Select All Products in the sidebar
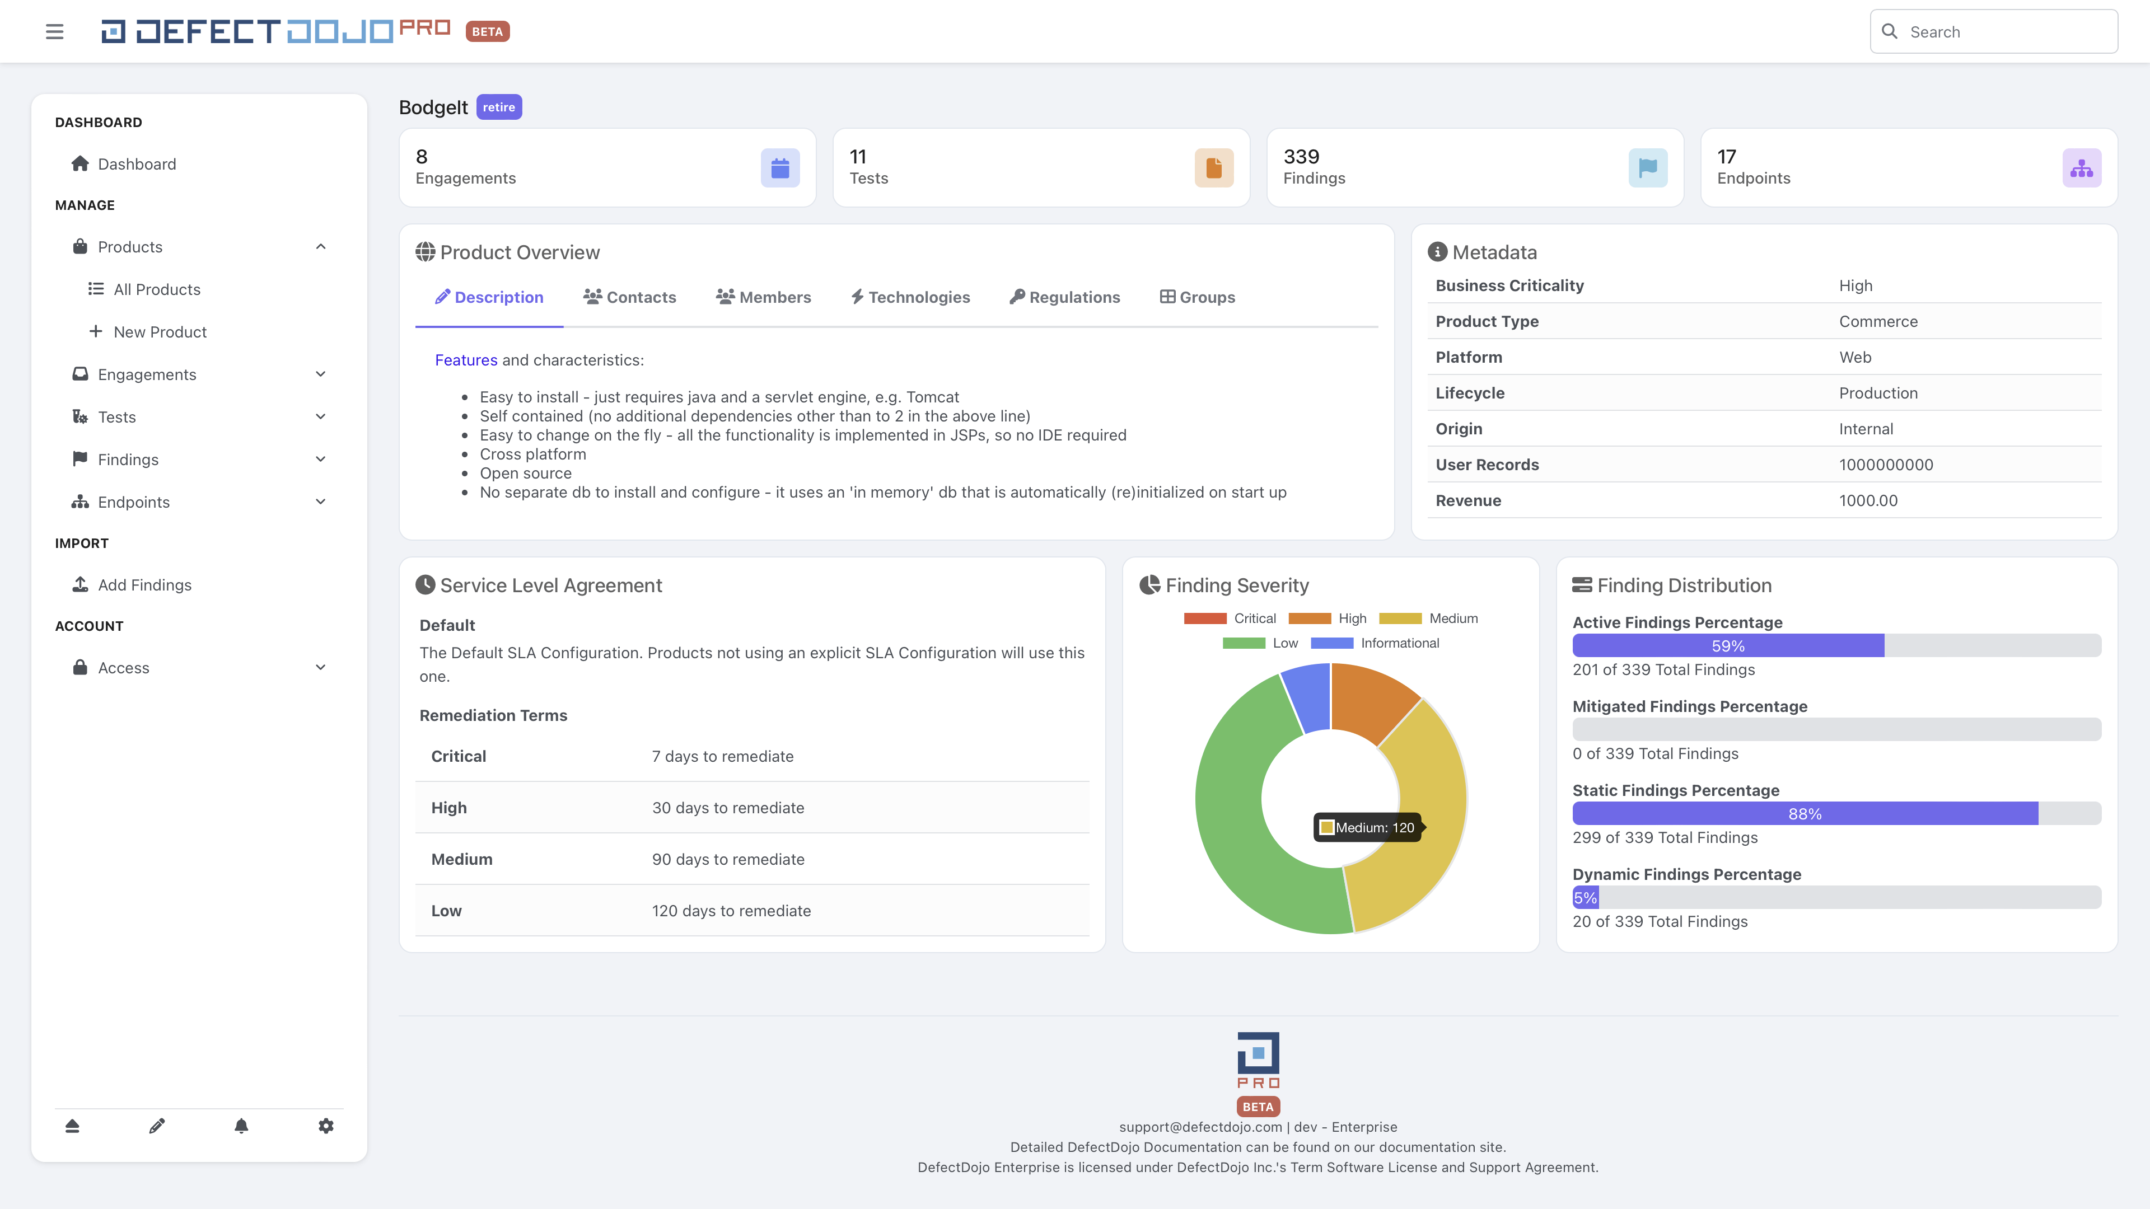The height and width of the screenshot is (1209, 2150). [156, 289]
